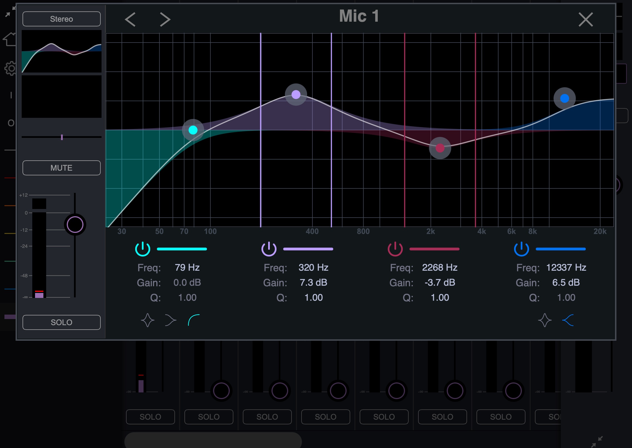
Task: Click band 1 Q value 1.00
Action: [187, 297]
